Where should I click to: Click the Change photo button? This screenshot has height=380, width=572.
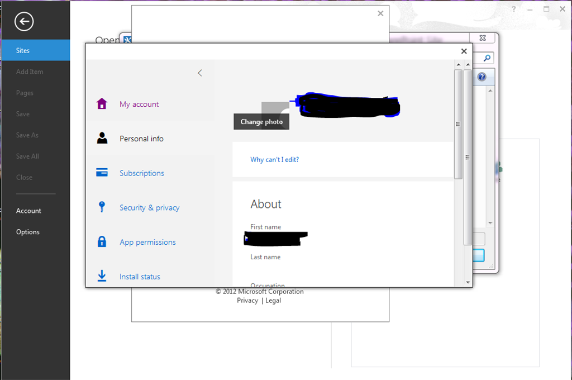261,122
